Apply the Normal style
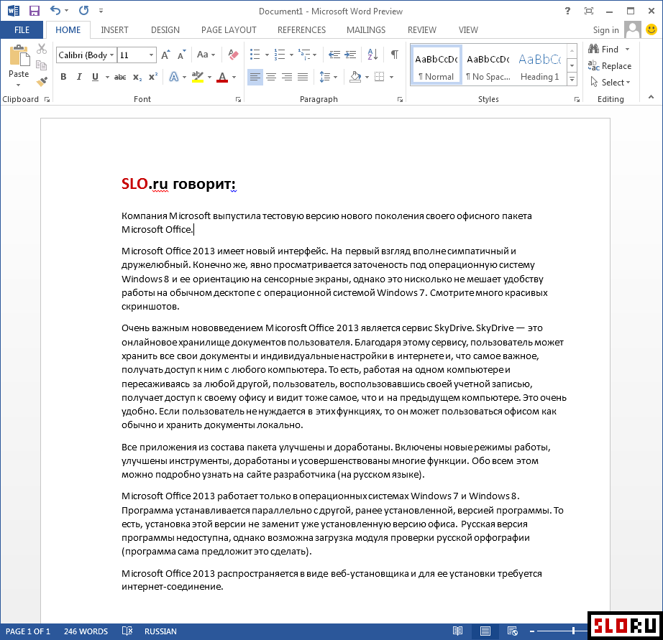 click(436, 66)
